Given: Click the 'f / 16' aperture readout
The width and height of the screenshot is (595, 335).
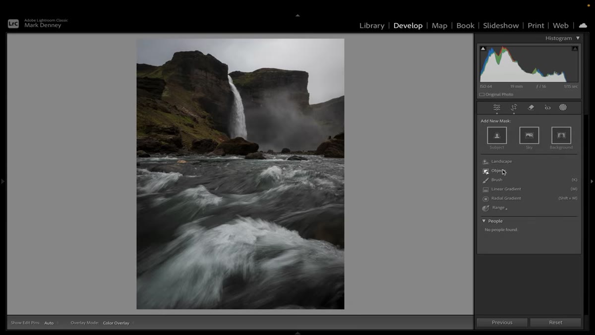Looking at the screenshot, I should [x=541, y=86].
